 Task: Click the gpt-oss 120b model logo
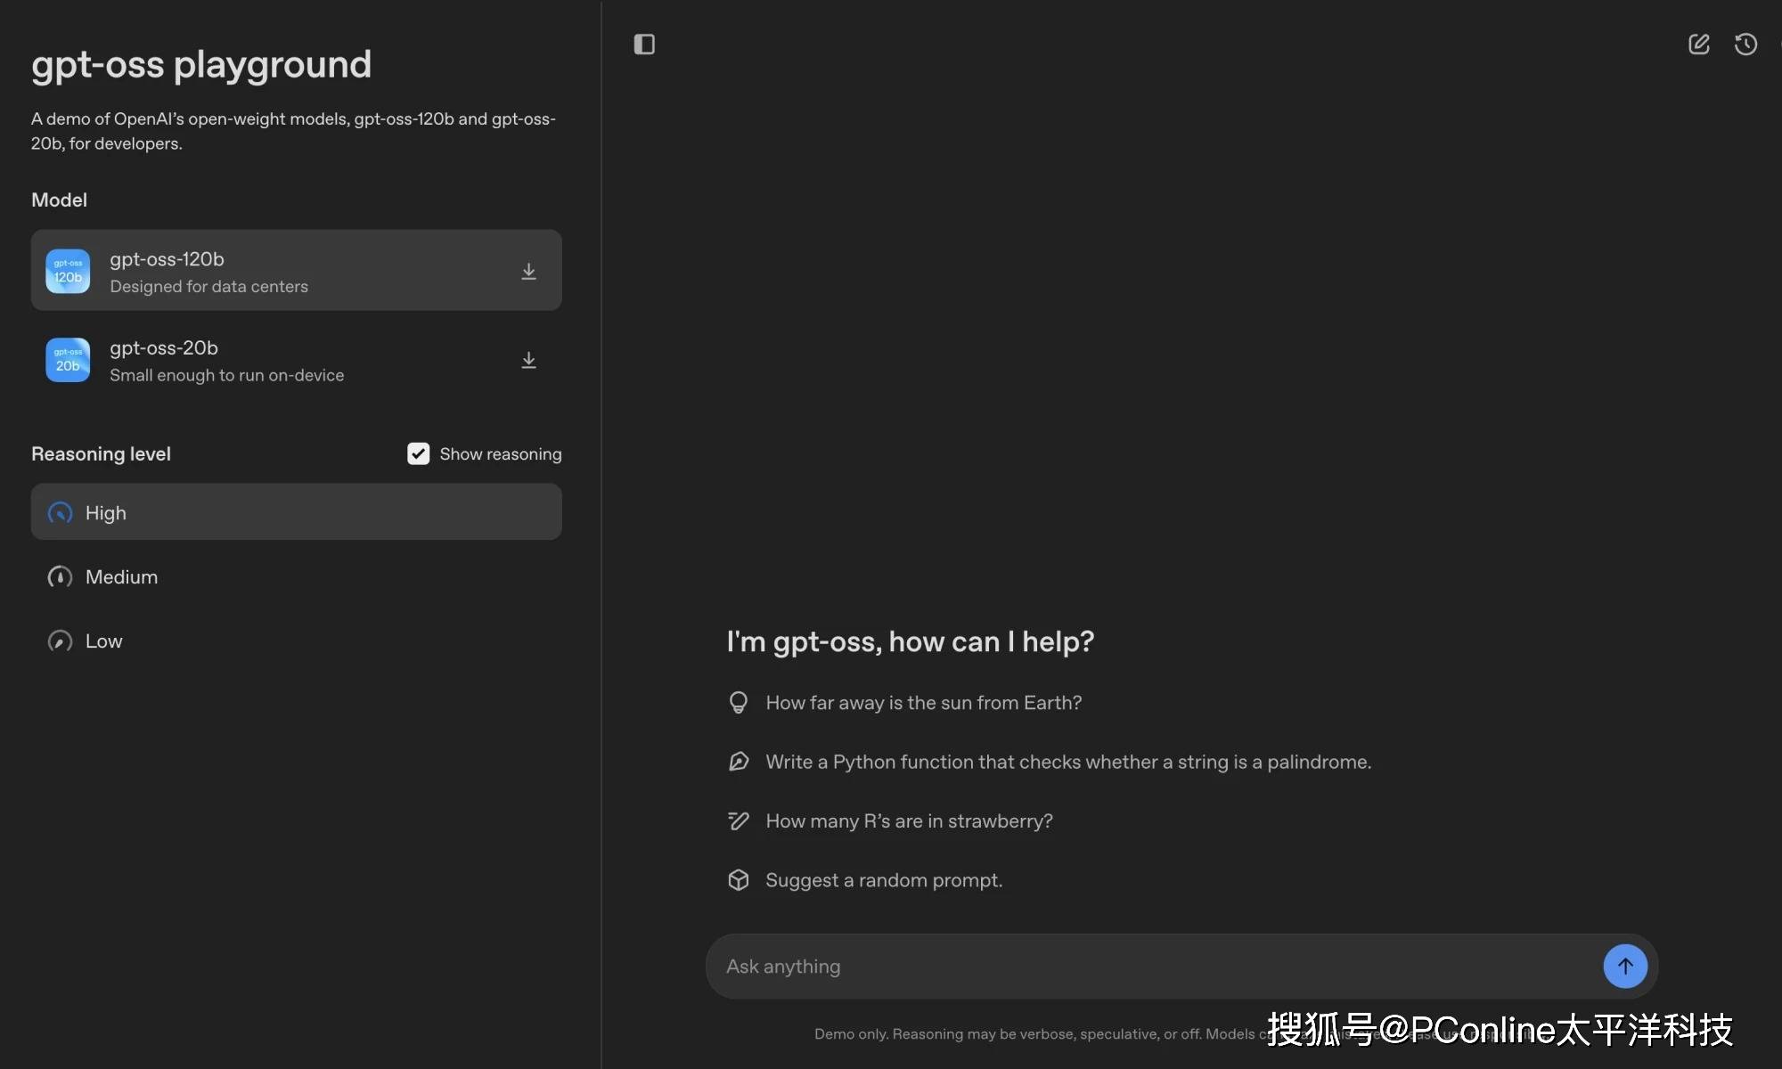click(x=68, y=271)
